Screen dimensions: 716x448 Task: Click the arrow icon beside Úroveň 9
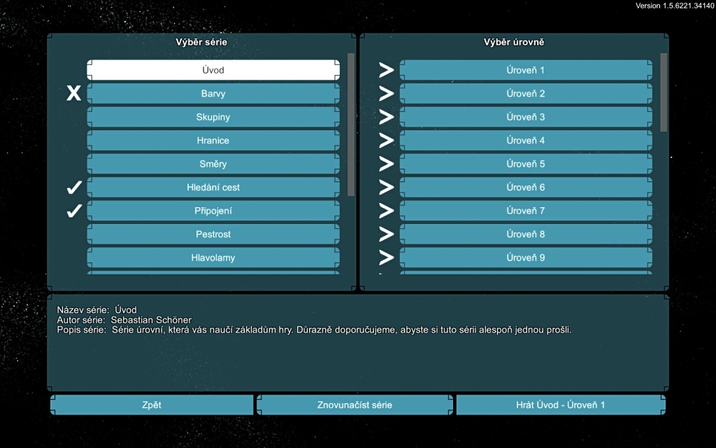tap(386, 258)
